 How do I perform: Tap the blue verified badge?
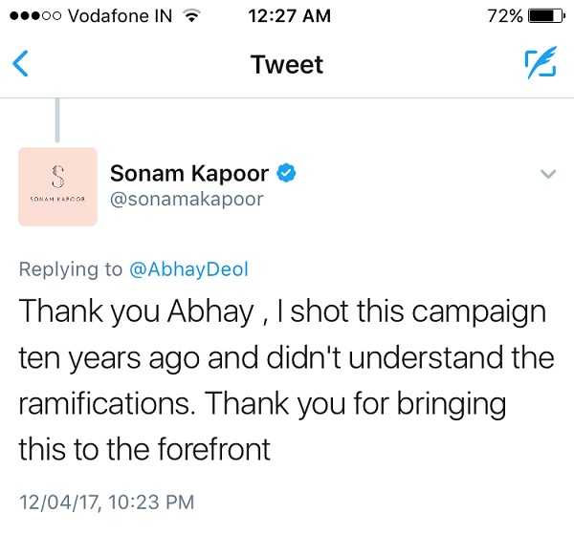(286, 173)
